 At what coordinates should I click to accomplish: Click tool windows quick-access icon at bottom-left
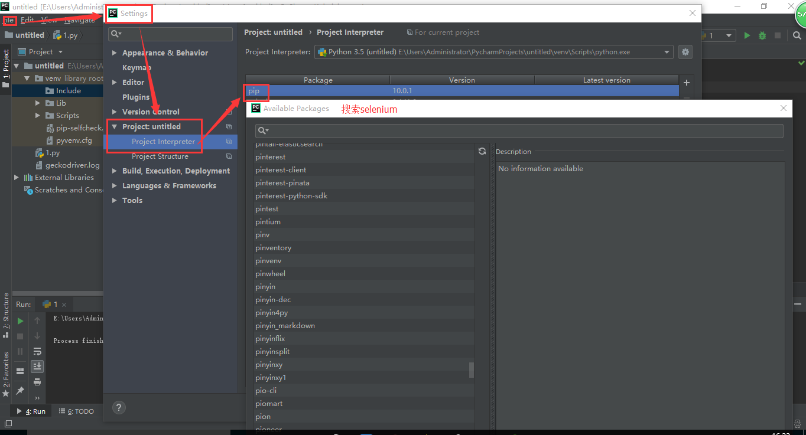point(8,423)
